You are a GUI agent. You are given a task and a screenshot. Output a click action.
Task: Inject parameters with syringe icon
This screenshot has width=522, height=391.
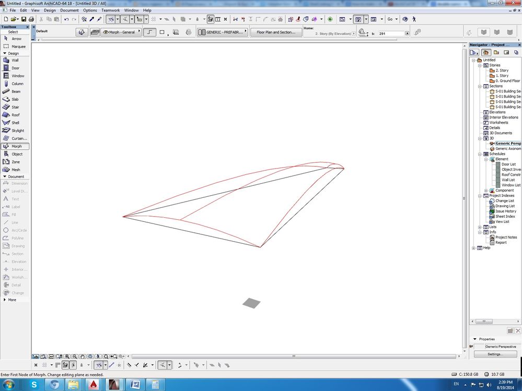tap(99, 19)
